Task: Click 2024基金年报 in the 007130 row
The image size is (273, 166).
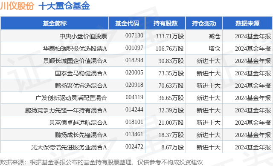Action: [x=253, y=36]
